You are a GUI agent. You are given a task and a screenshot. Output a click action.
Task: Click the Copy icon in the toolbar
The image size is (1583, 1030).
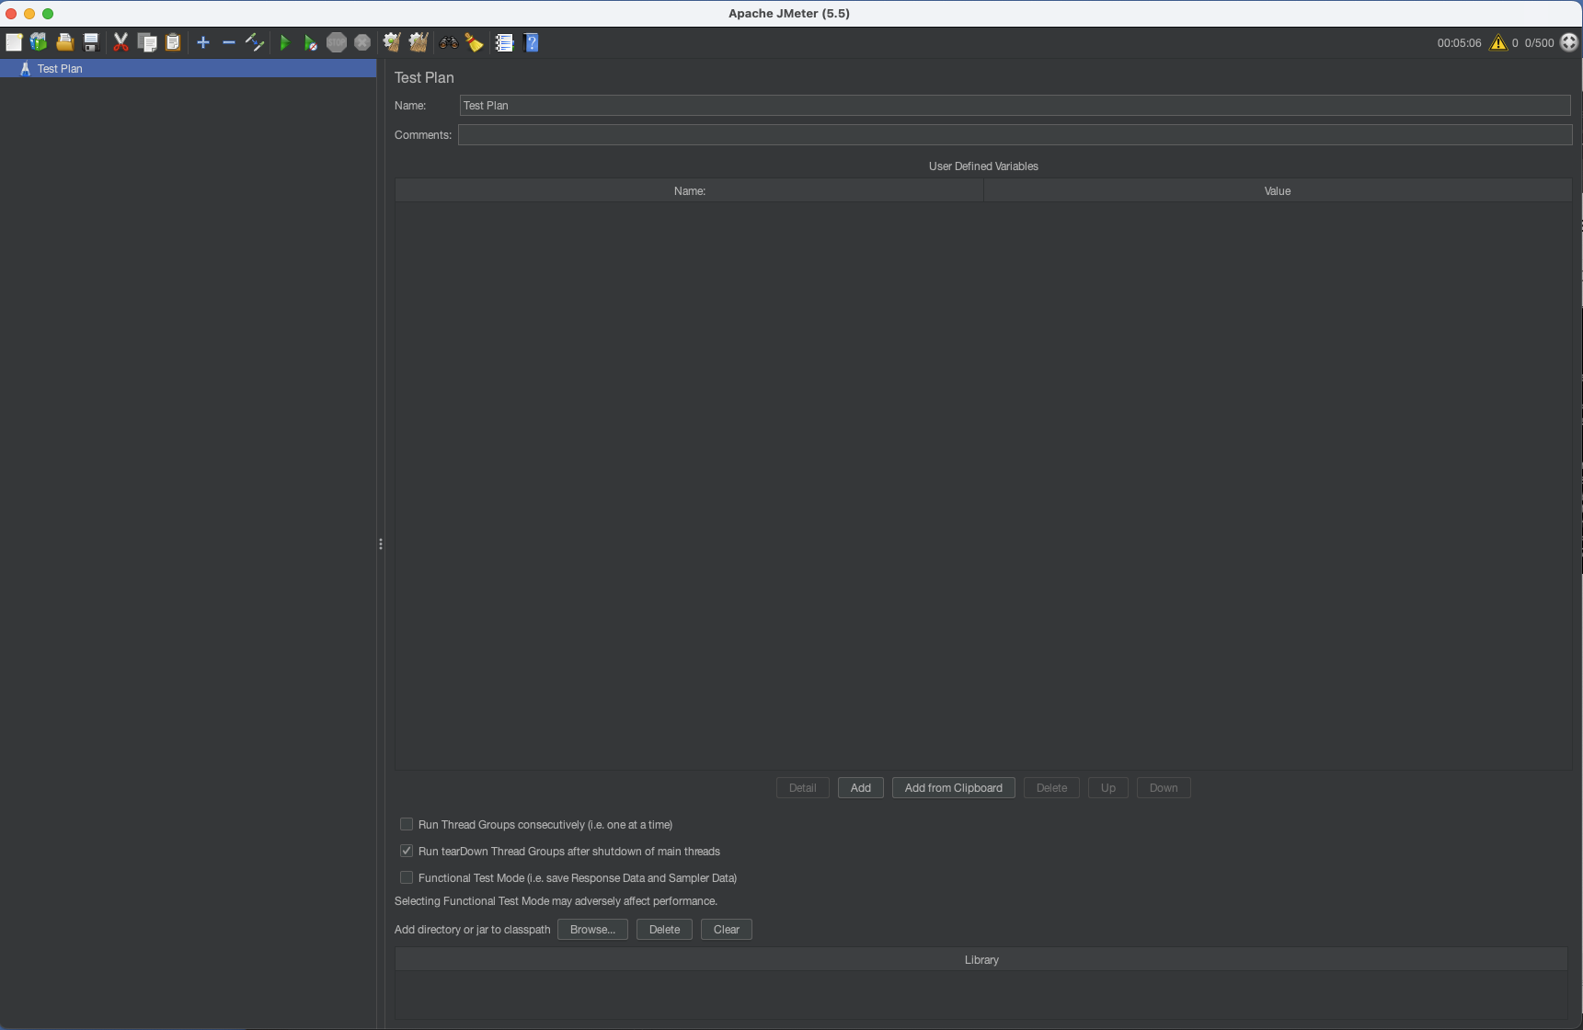click(x=147, y=42)
